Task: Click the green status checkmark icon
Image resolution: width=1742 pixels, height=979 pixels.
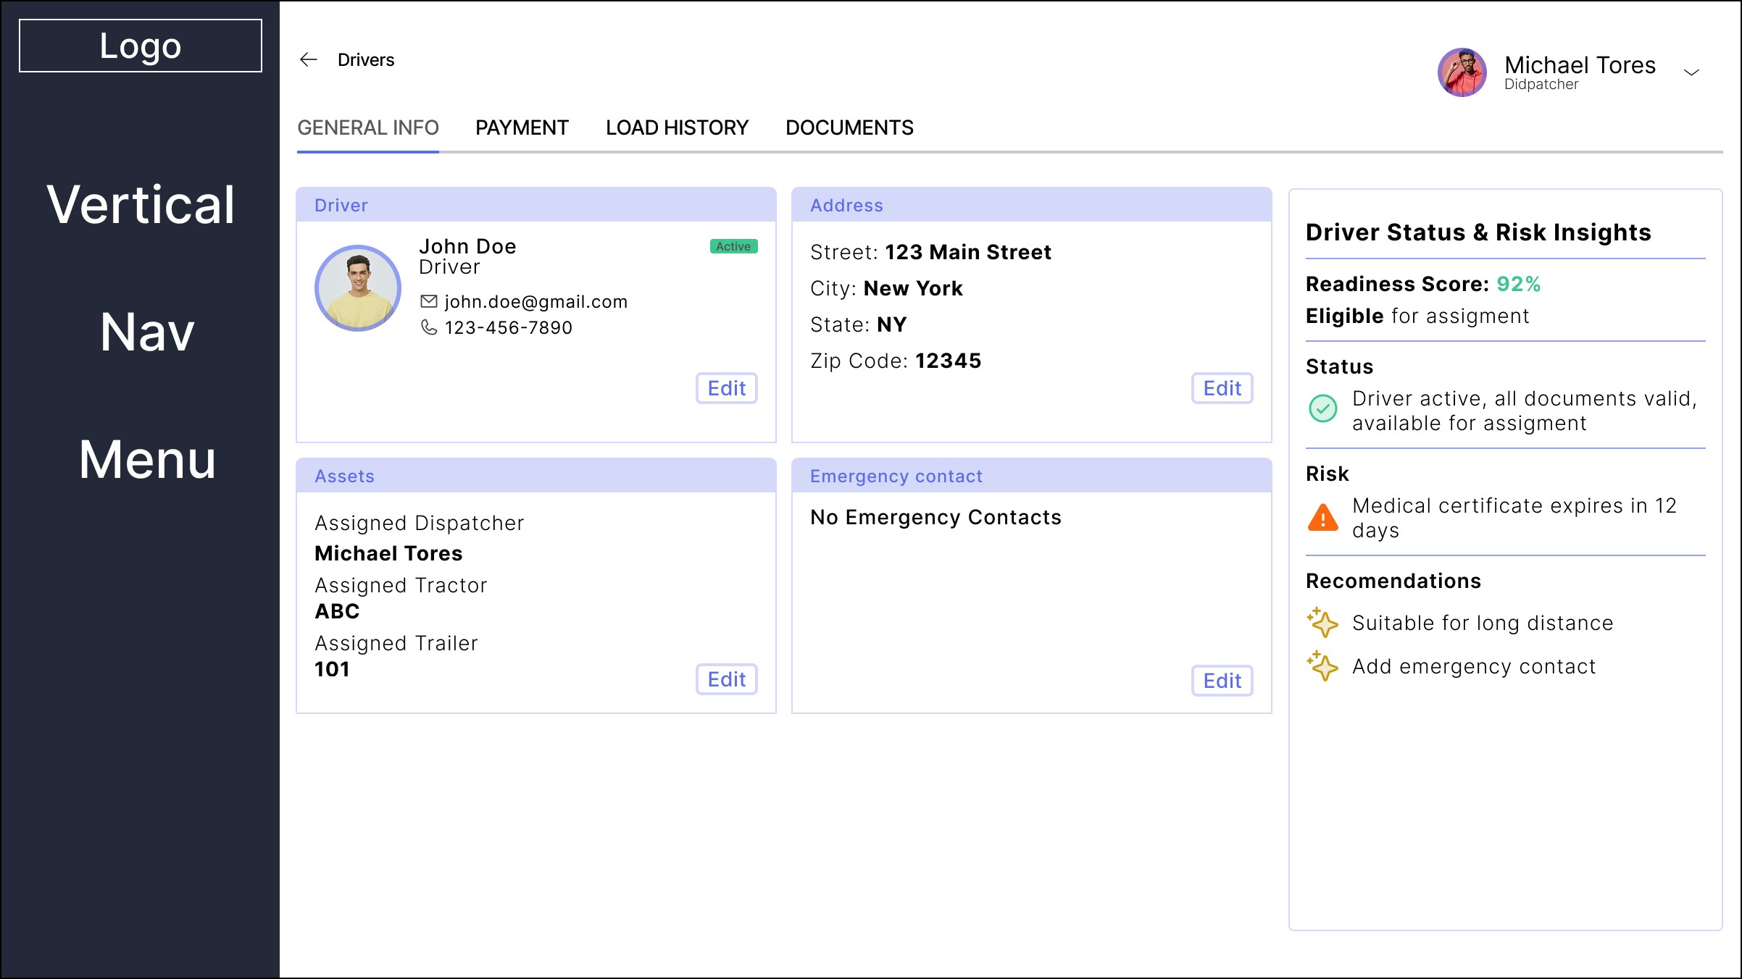Action: click(x=1323, y=409)
